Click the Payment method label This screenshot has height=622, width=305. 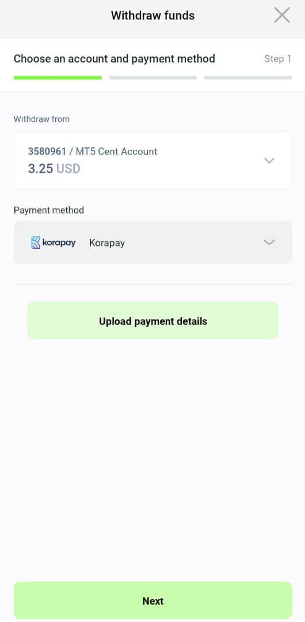(x=49, y=210)
